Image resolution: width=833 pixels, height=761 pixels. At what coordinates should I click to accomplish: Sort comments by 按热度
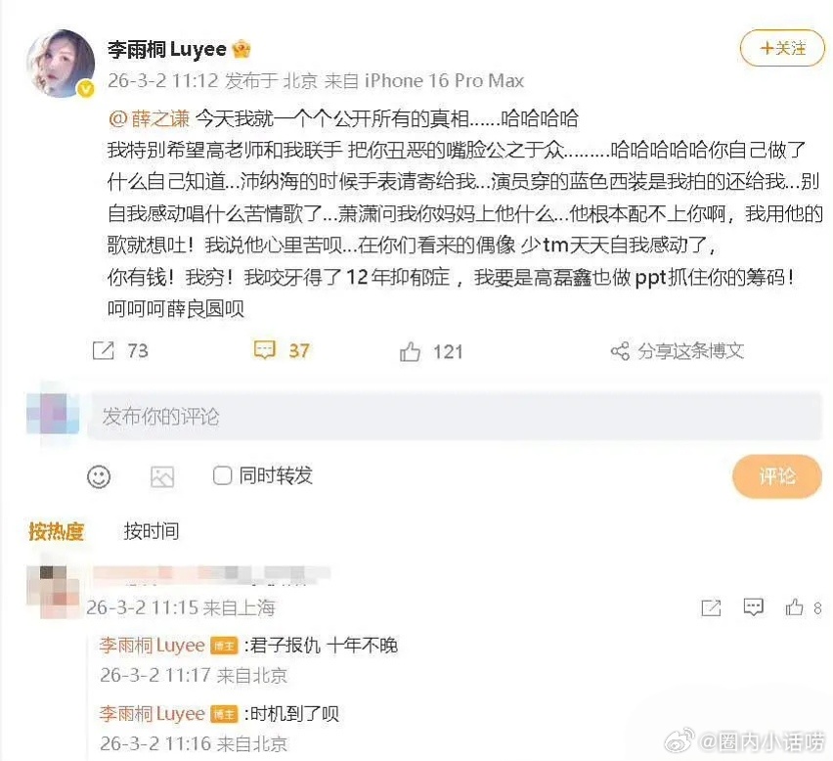pyautogui.click(x=57, y=531)
